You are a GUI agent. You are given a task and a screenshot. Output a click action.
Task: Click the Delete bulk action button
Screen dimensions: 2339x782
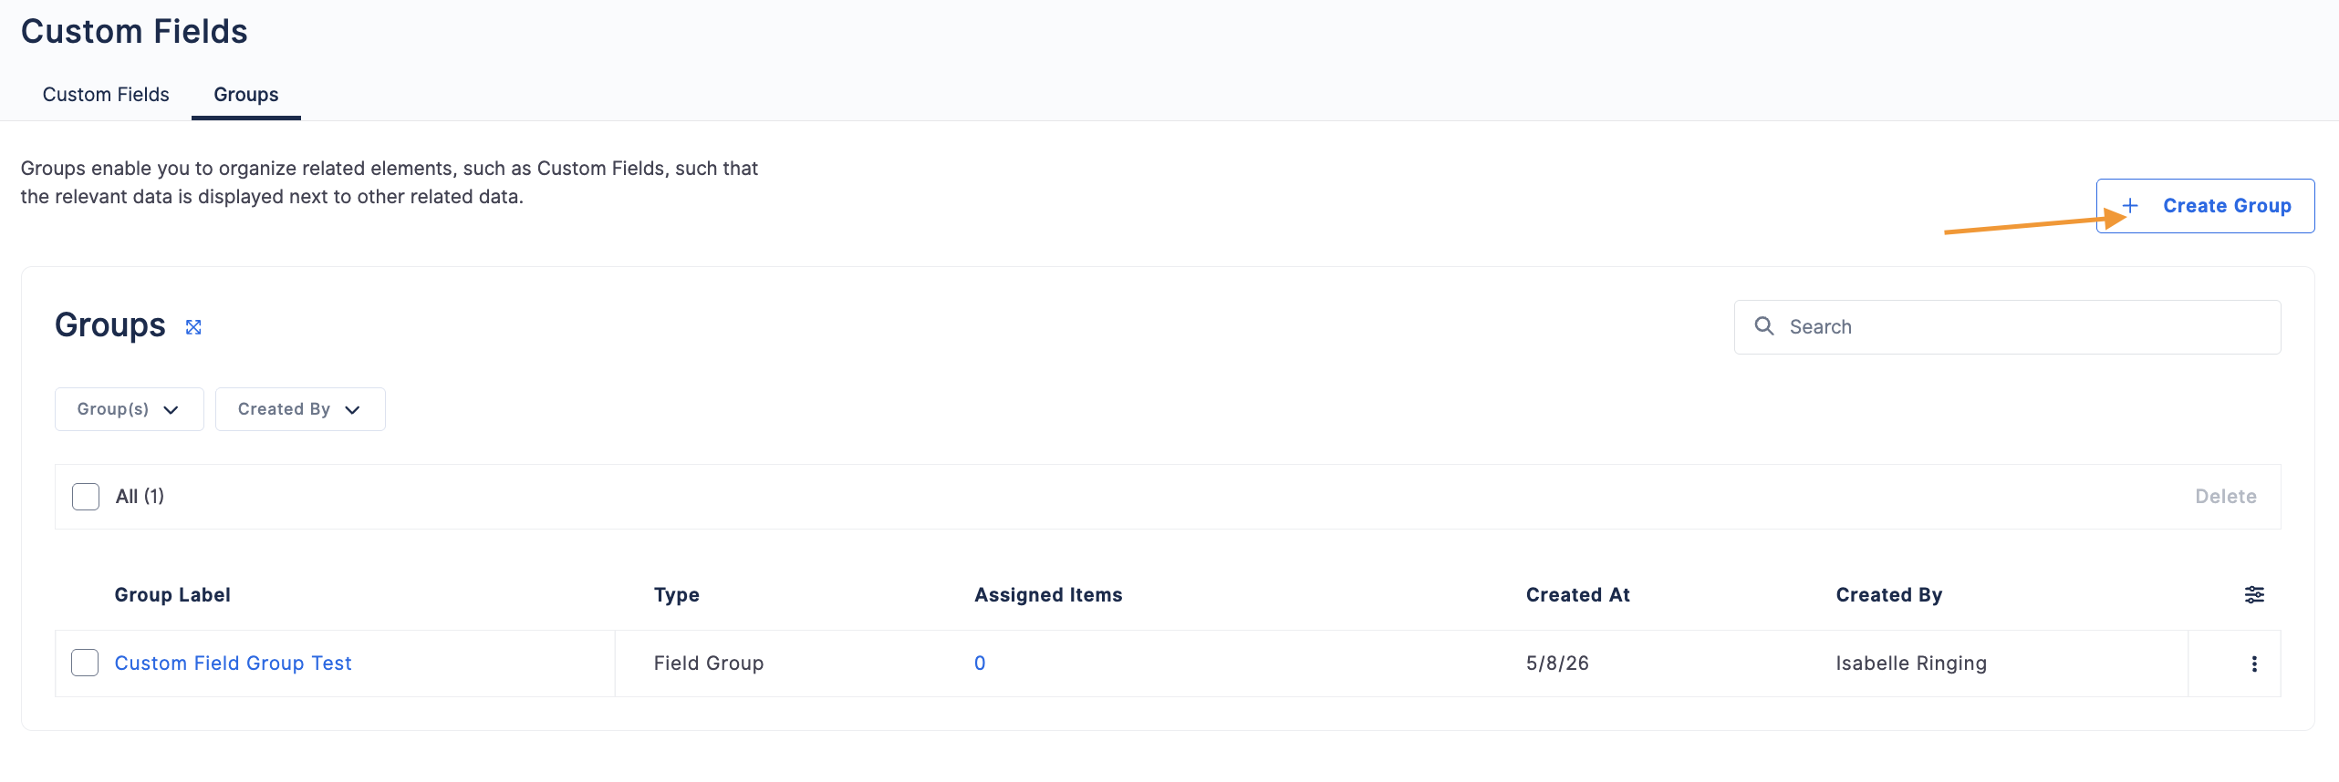coord(2226,497)
